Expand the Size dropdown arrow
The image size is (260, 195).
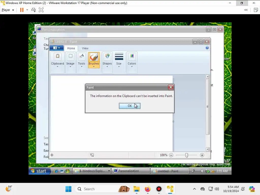tap(119, 67)
